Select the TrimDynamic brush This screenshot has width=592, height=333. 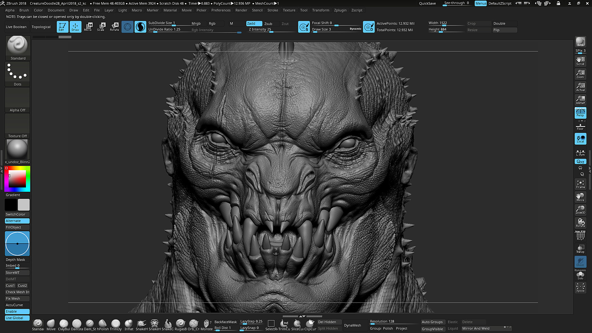click(x=116, y=325)
